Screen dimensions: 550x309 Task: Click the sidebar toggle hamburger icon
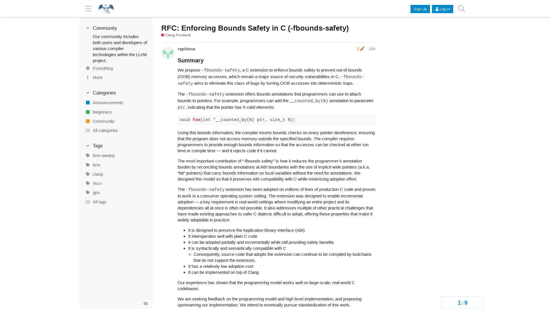[x=88, y=8]
